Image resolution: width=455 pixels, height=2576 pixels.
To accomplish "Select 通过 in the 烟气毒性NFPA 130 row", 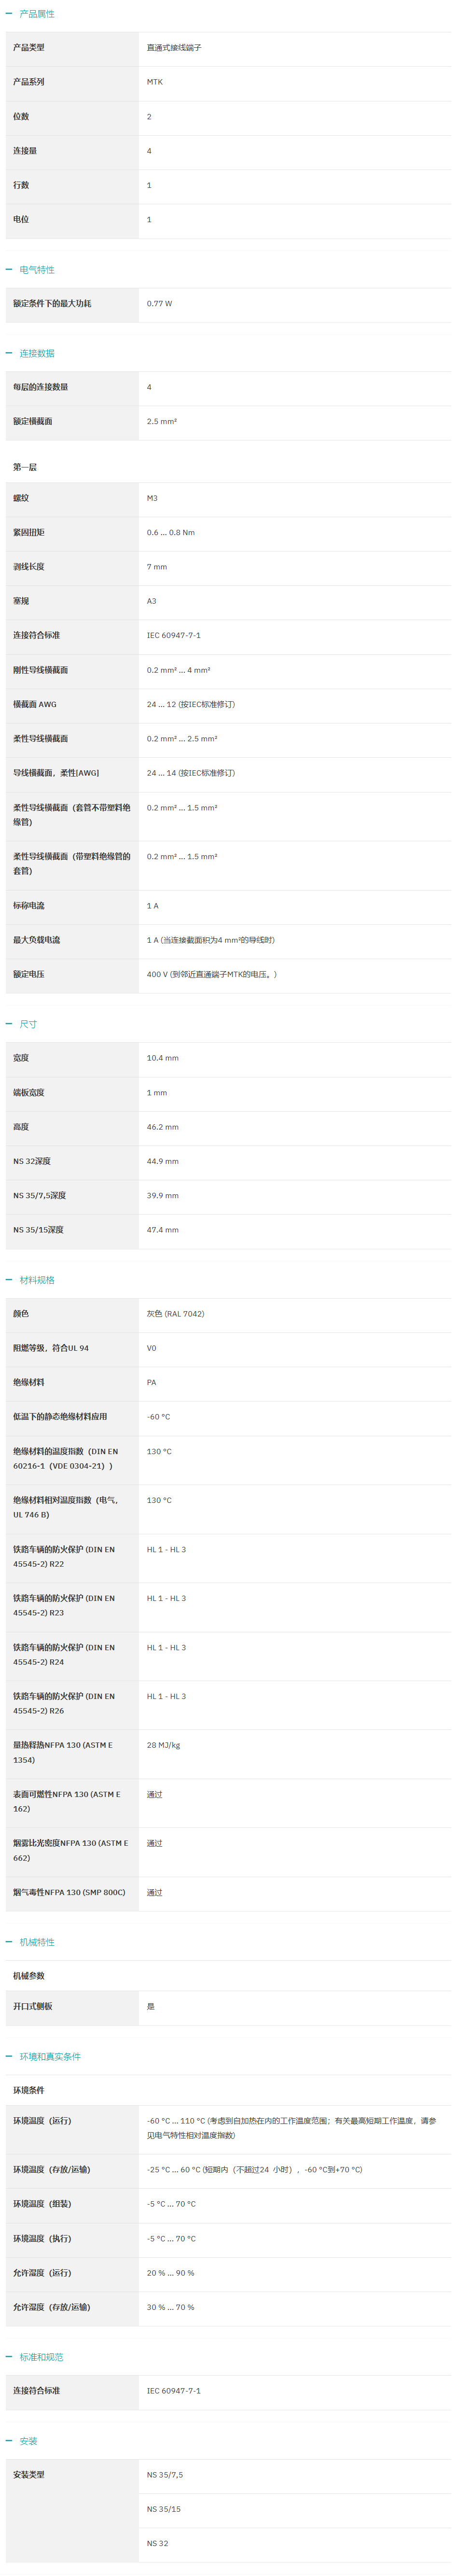I will (x=155, y=1893).
